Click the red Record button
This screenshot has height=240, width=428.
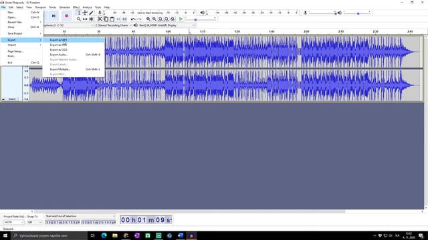coord(66,16)
